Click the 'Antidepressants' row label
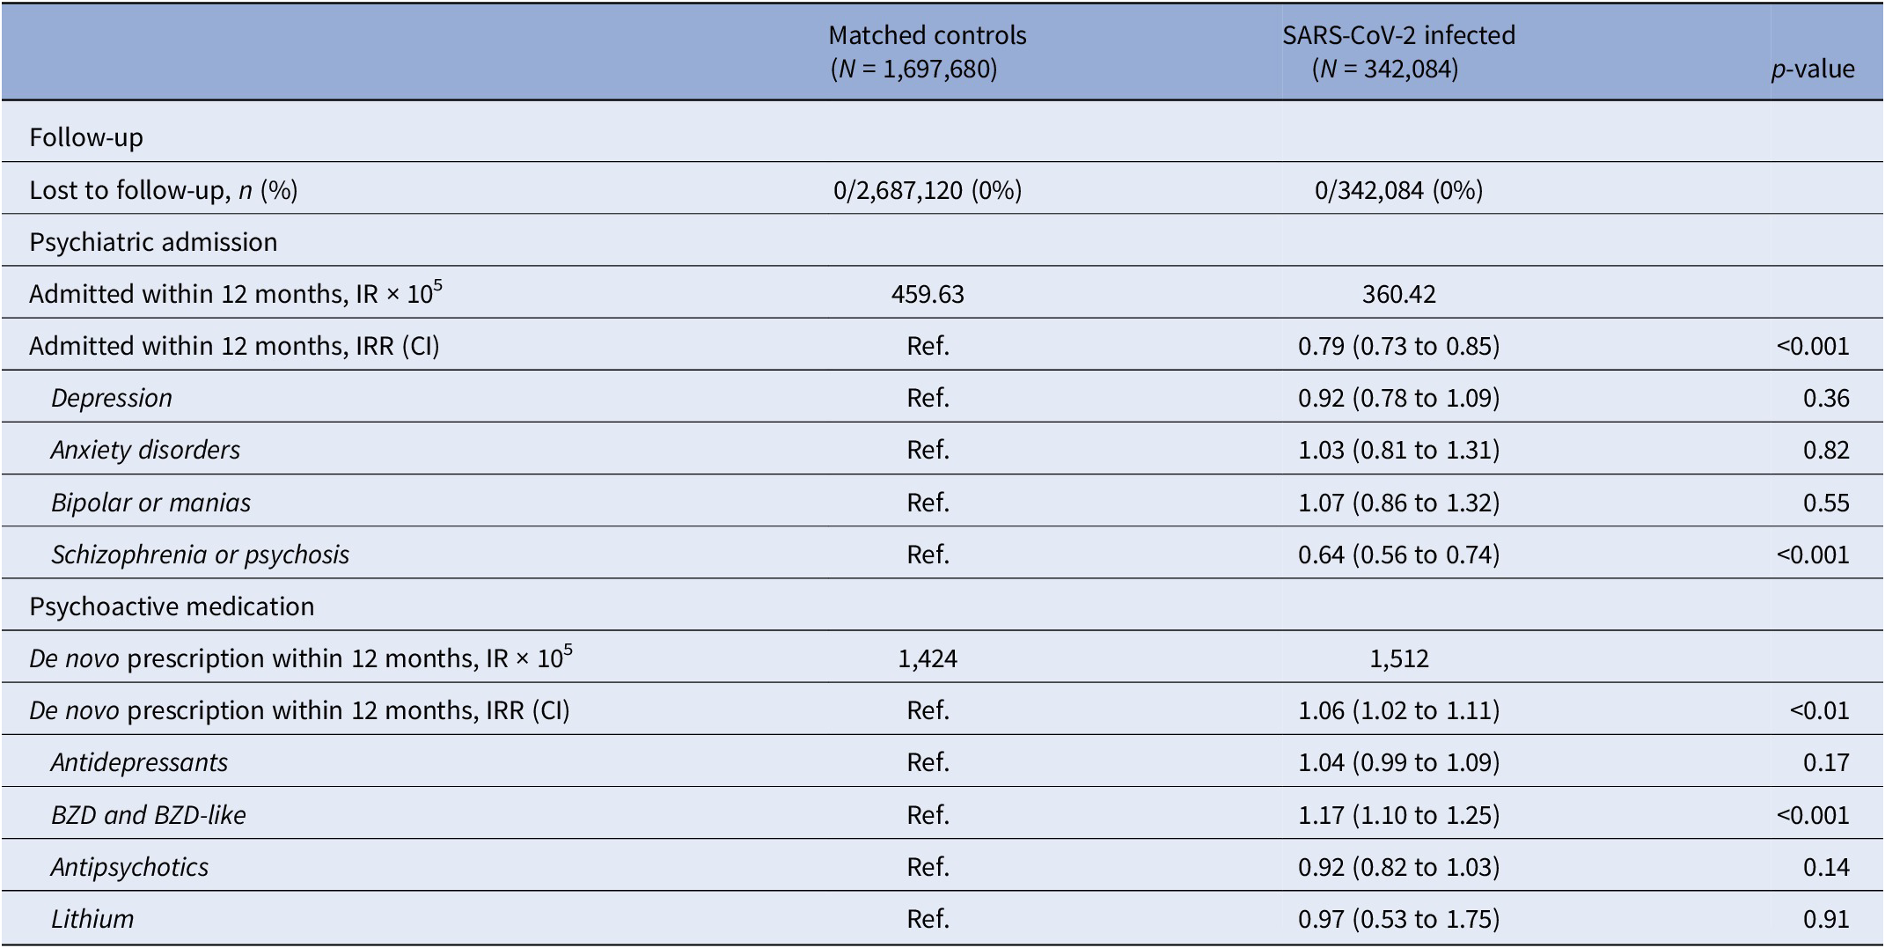 tap(139, 762)
